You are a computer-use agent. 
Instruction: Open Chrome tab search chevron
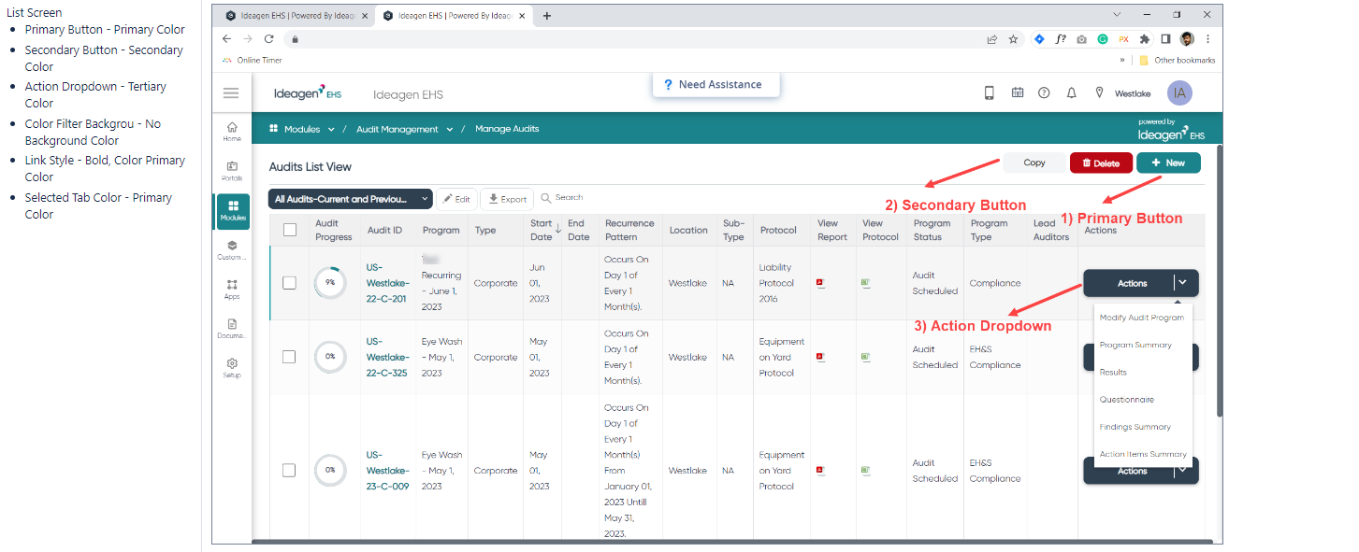point(1118,15)
